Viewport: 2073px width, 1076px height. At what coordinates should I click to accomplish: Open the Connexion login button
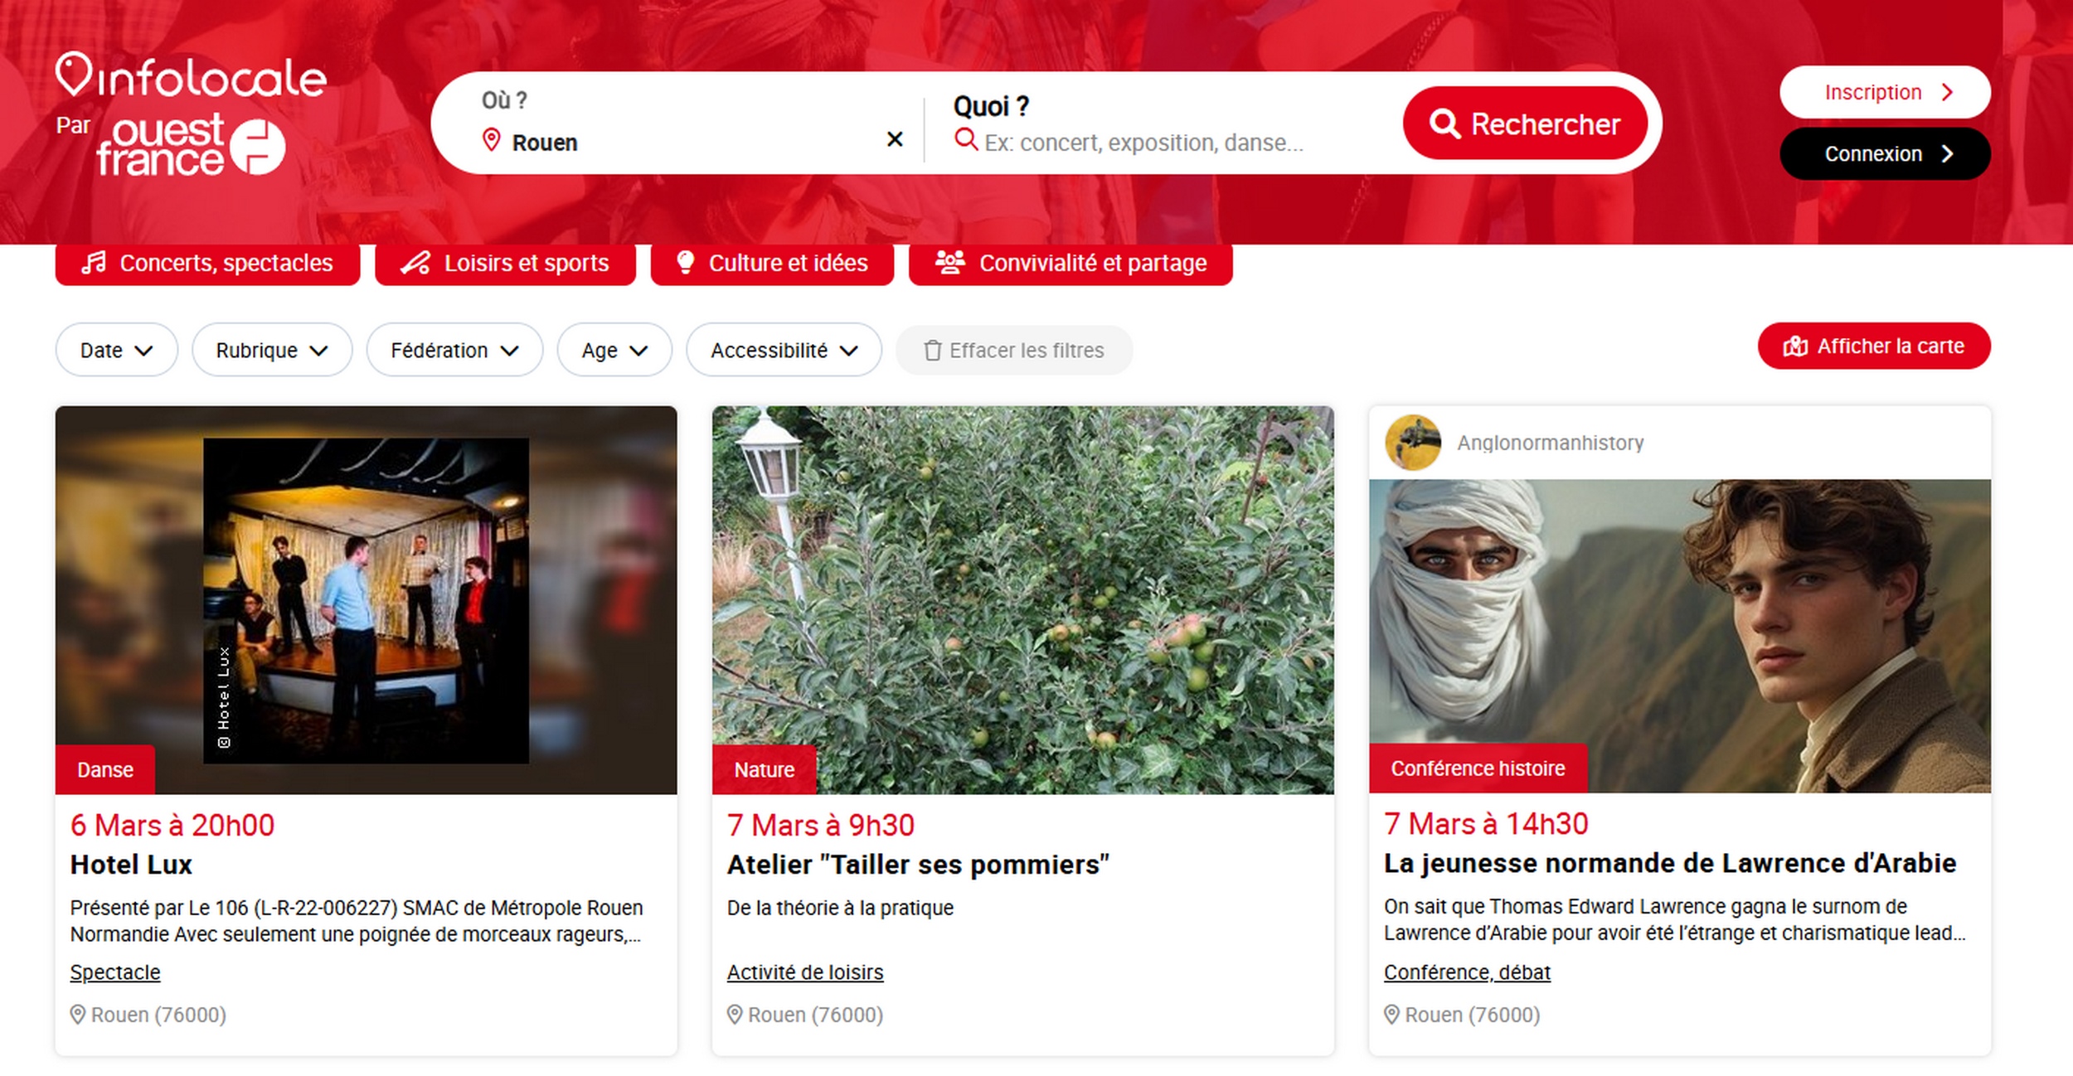[1884, 154]
